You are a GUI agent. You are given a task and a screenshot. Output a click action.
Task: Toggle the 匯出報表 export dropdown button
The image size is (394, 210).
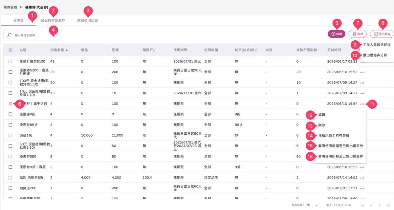click(382, 34)
